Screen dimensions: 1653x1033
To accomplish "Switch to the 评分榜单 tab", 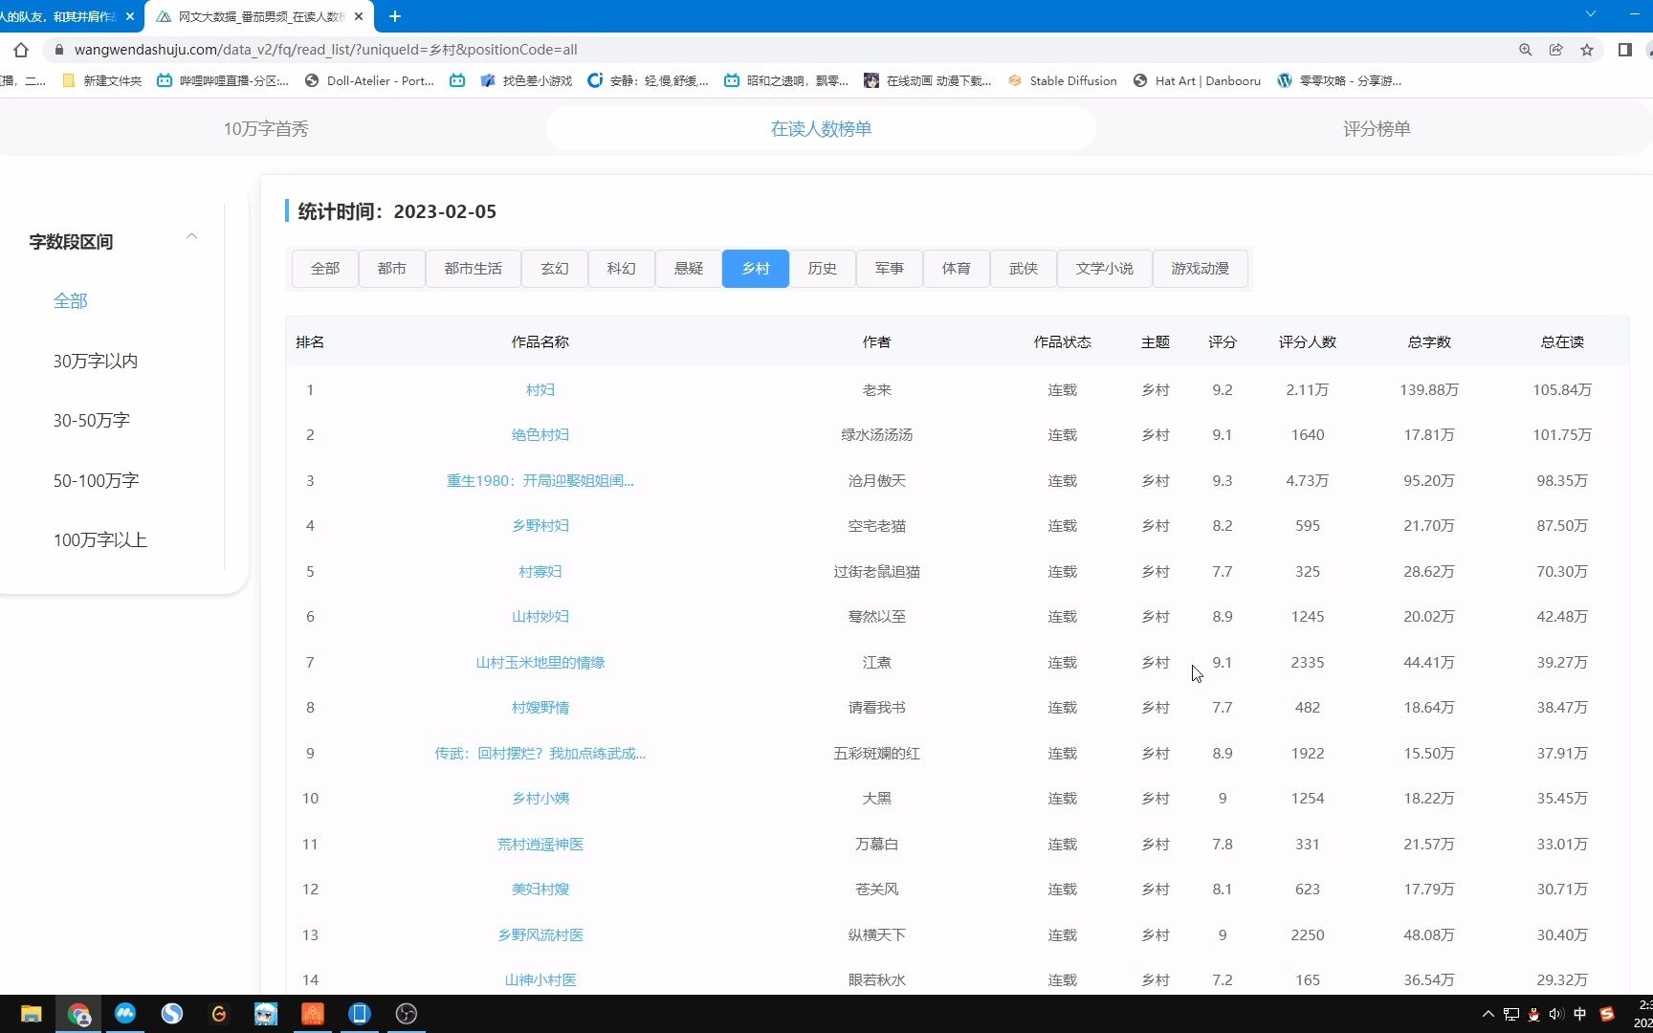I will pos(1377,129).
